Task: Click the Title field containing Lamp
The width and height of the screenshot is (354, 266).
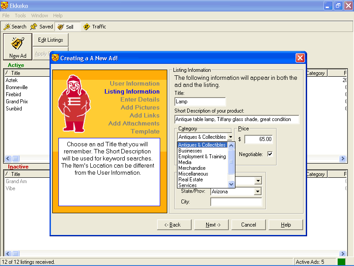Action: click(200, 102)
